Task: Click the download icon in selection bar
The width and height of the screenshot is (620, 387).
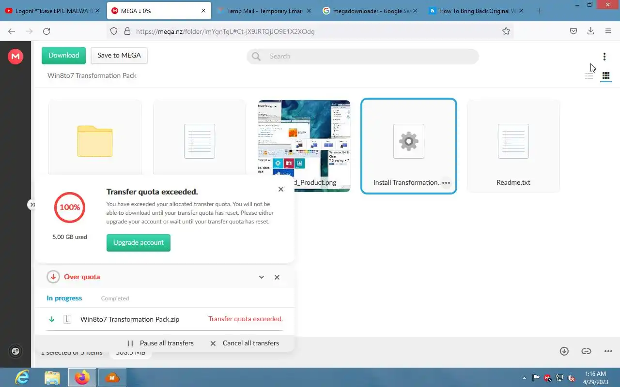Action: tap(564, 351)
